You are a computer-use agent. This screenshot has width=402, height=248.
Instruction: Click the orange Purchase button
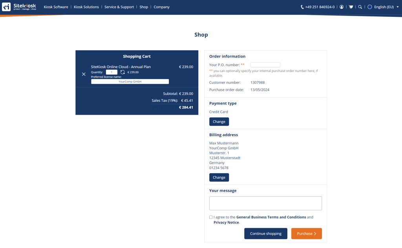306,234
